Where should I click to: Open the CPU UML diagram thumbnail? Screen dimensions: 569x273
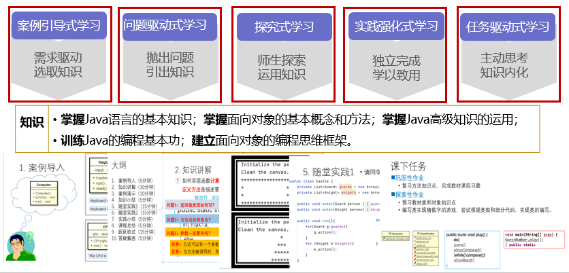(x=97, y=240)
